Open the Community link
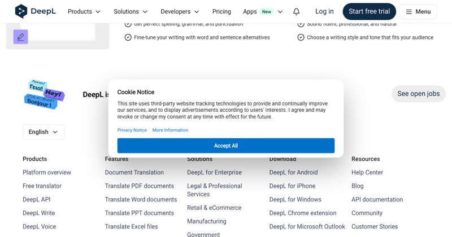The width and height of the screenshot is (452, 237). [367, 213]
